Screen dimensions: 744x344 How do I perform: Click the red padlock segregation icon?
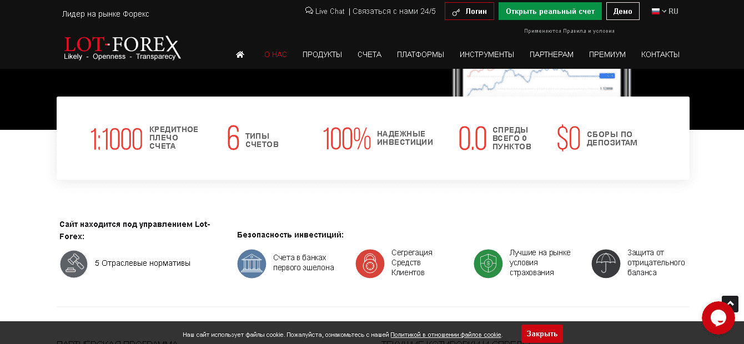pos(370,264)
